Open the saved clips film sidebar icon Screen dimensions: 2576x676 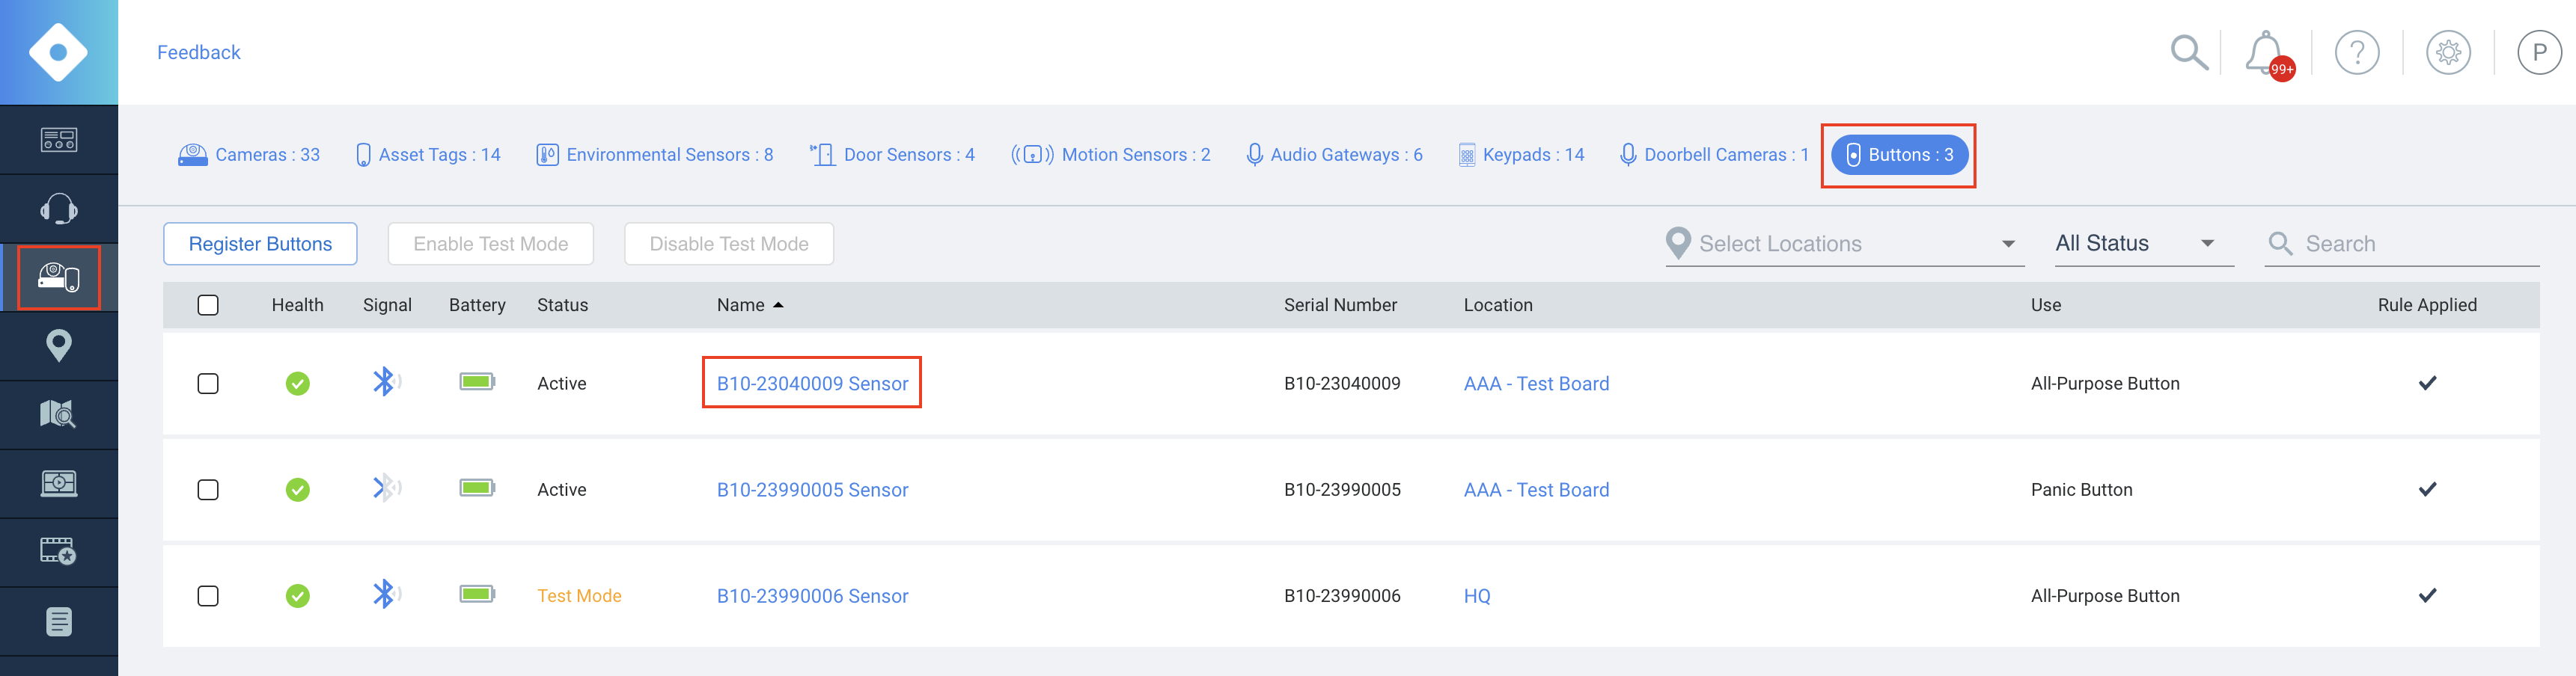click(59, 551)
